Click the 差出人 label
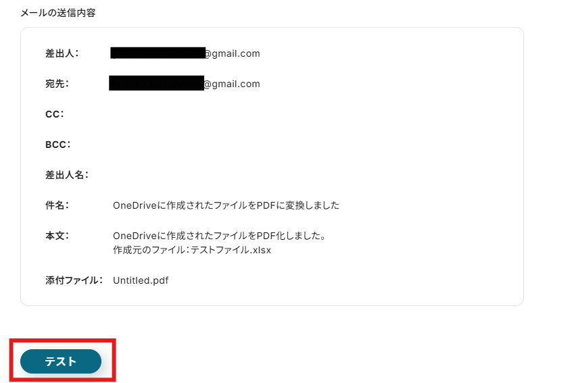 (x=62, y=53)
